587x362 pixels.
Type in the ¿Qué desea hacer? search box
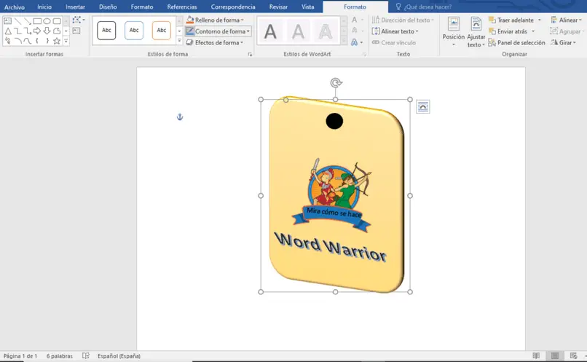428,7
